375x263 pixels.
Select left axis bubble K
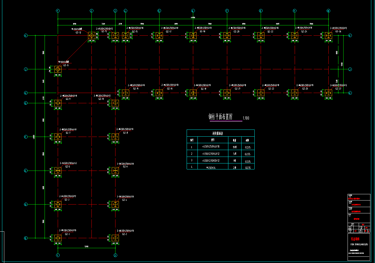(x=25, y=36)
